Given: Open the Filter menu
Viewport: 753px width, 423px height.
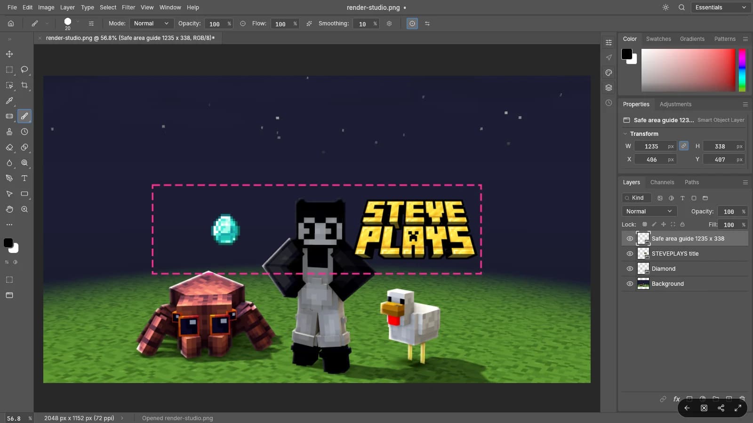Looking at the screenshot, I should point(128,8).
